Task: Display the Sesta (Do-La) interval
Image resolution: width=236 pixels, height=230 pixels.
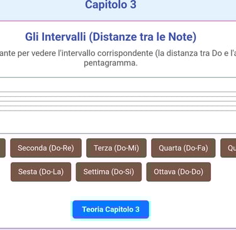Action: click(41, 172)
